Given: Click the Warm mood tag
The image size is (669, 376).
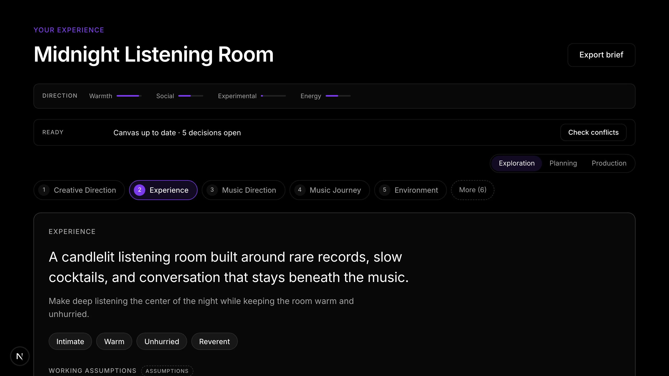Looking at the screenshot, I should (114, 341).
